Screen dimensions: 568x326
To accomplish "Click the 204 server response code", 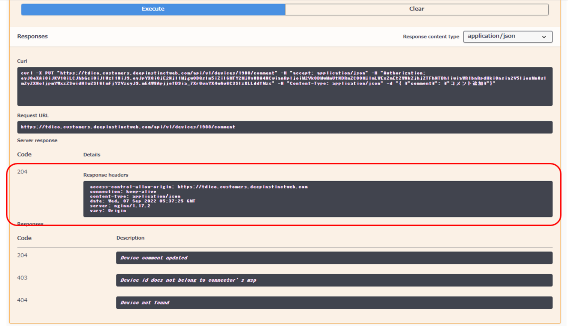I will (x=22, y=172).
